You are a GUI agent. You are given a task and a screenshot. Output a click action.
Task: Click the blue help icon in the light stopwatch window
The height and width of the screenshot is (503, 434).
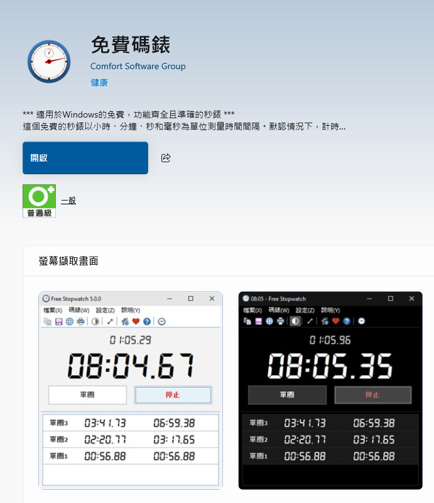click(147, 321)
